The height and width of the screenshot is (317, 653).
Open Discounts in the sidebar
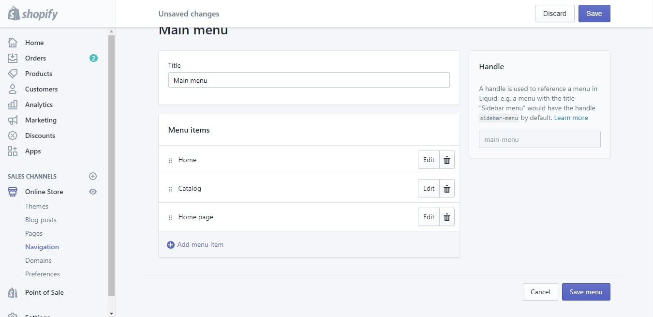(40, 136)
